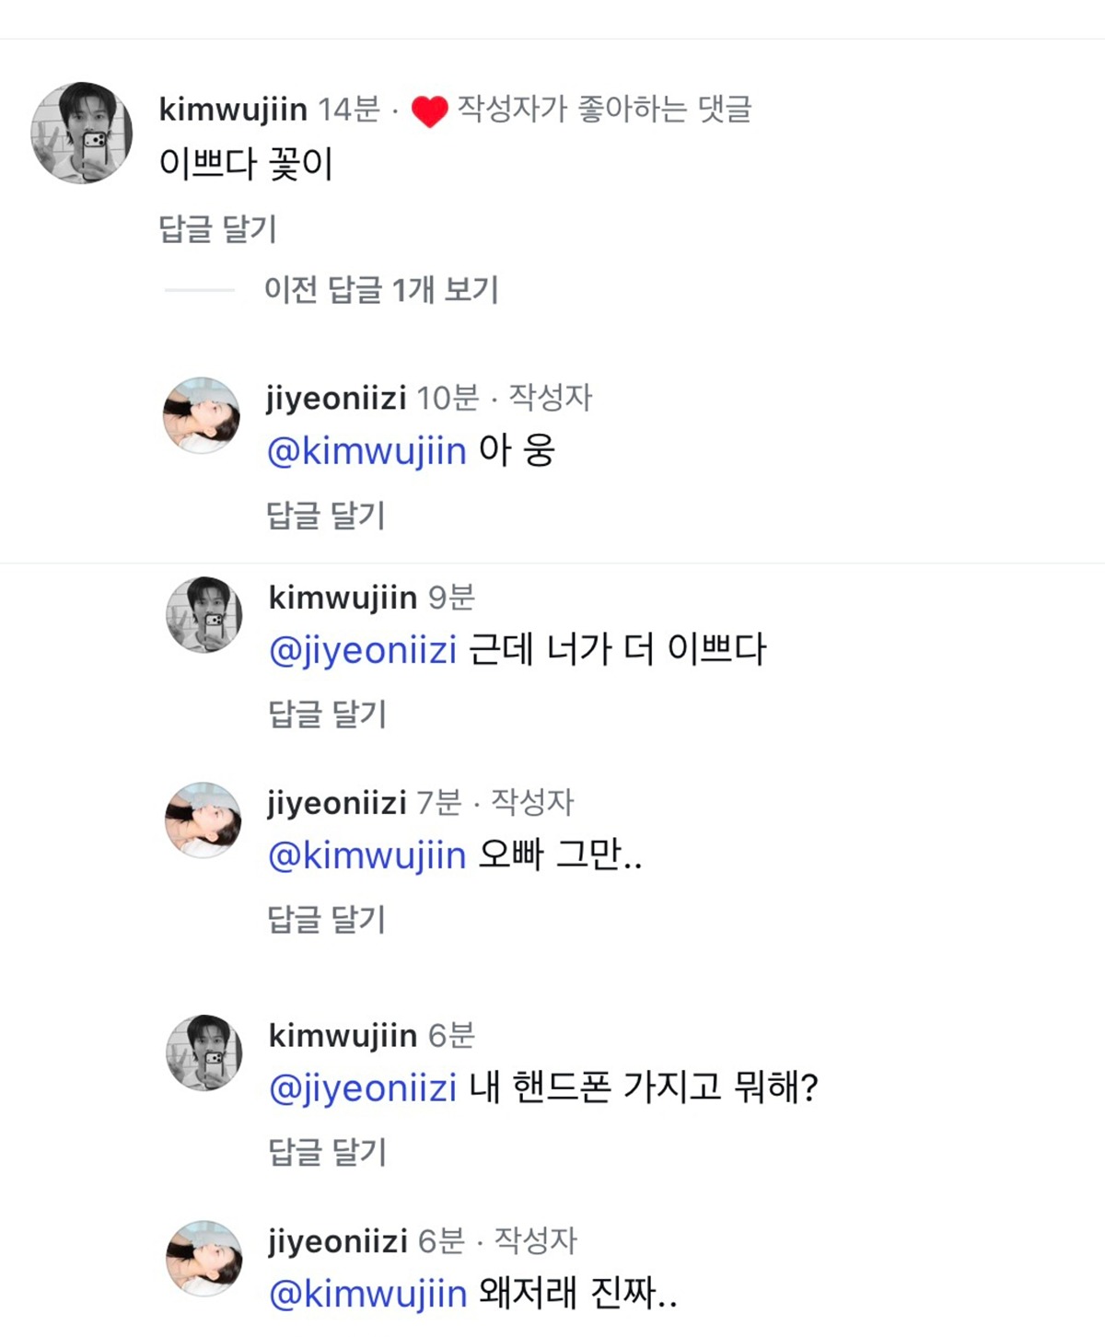Click jiyeoniizi's avatar on the '왜저래 진짜..' reply
Viewport: 1105px width, 1337px height.
click(204, 1259)
